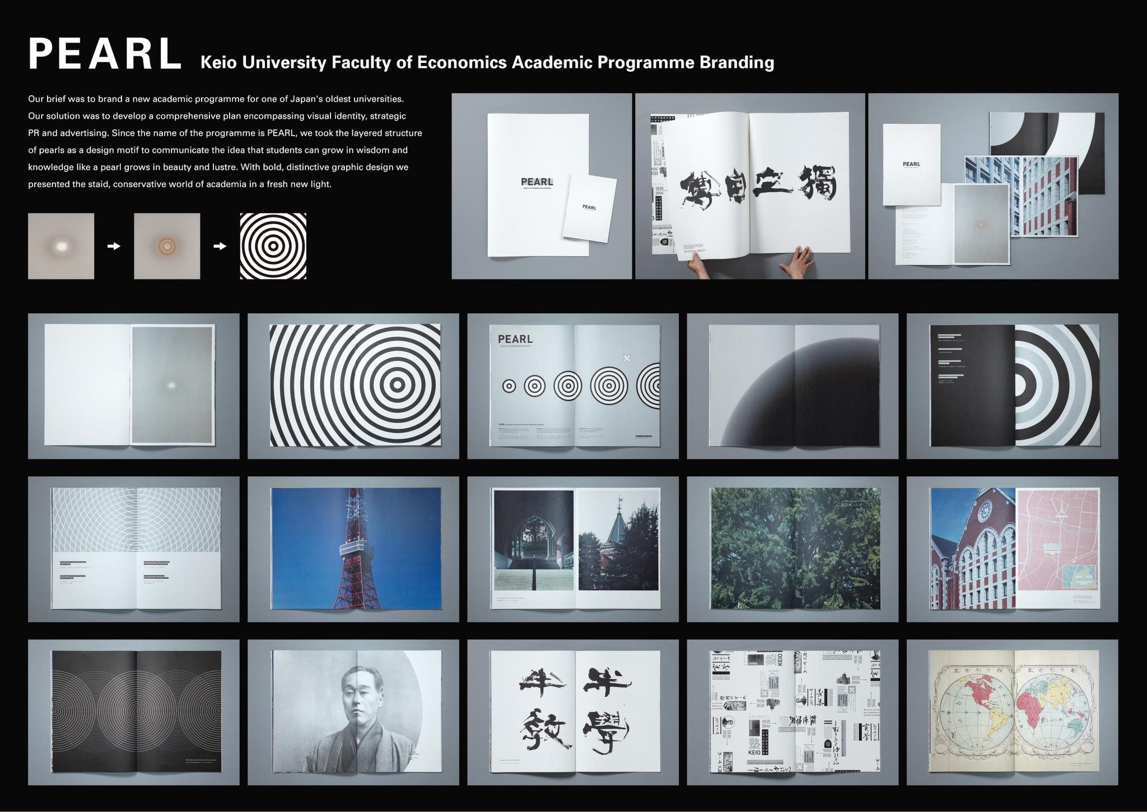1147x812 pixels.
Task: Select the 'Keio University Faculty of Economics' subtitle
Action: click(487, 62)
